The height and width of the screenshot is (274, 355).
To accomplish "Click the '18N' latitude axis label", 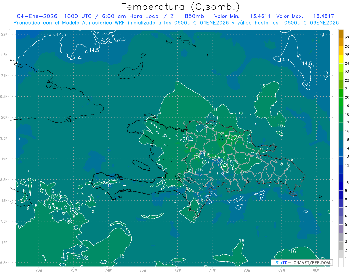I will click(x=4, y=201).
